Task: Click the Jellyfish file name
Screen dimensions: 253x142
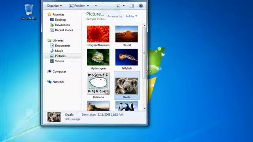Action: 126,68
